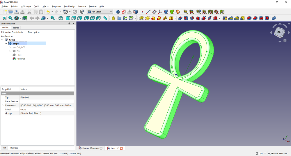Click the Boolean operation icon

click(274, 18)
